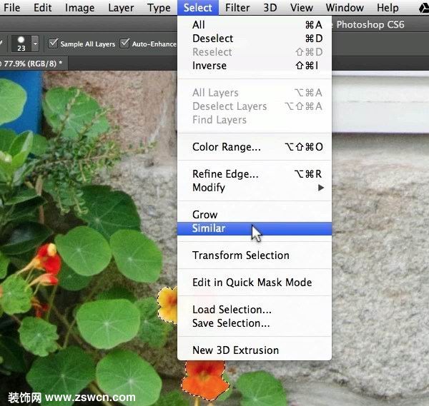The width and height of the screenshot is (429, 406).
Task: Click the brush size 23 preview
Action: (x=21, y=44)
